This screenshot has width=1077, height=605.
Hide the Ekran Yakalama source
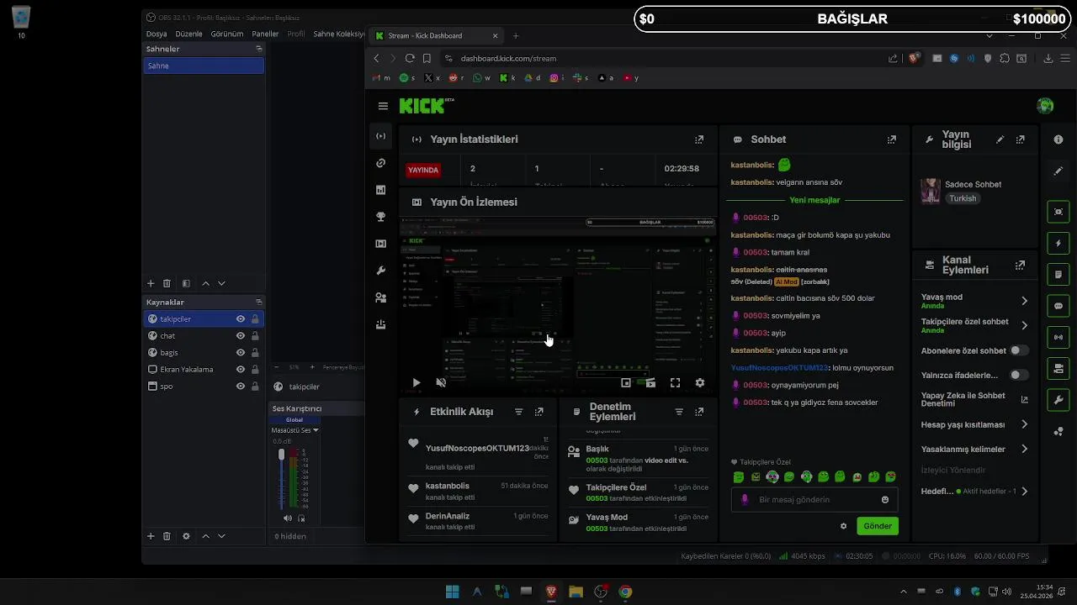(241, 370)
